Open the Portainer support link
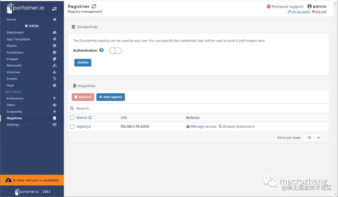The width and height of the screenshot is (338, 197). tap(288, 7)
